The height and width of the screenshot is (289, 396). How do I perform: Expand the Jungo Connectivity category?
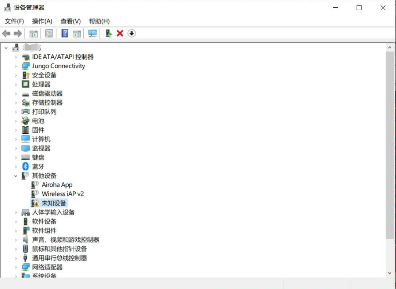(16, 66)
